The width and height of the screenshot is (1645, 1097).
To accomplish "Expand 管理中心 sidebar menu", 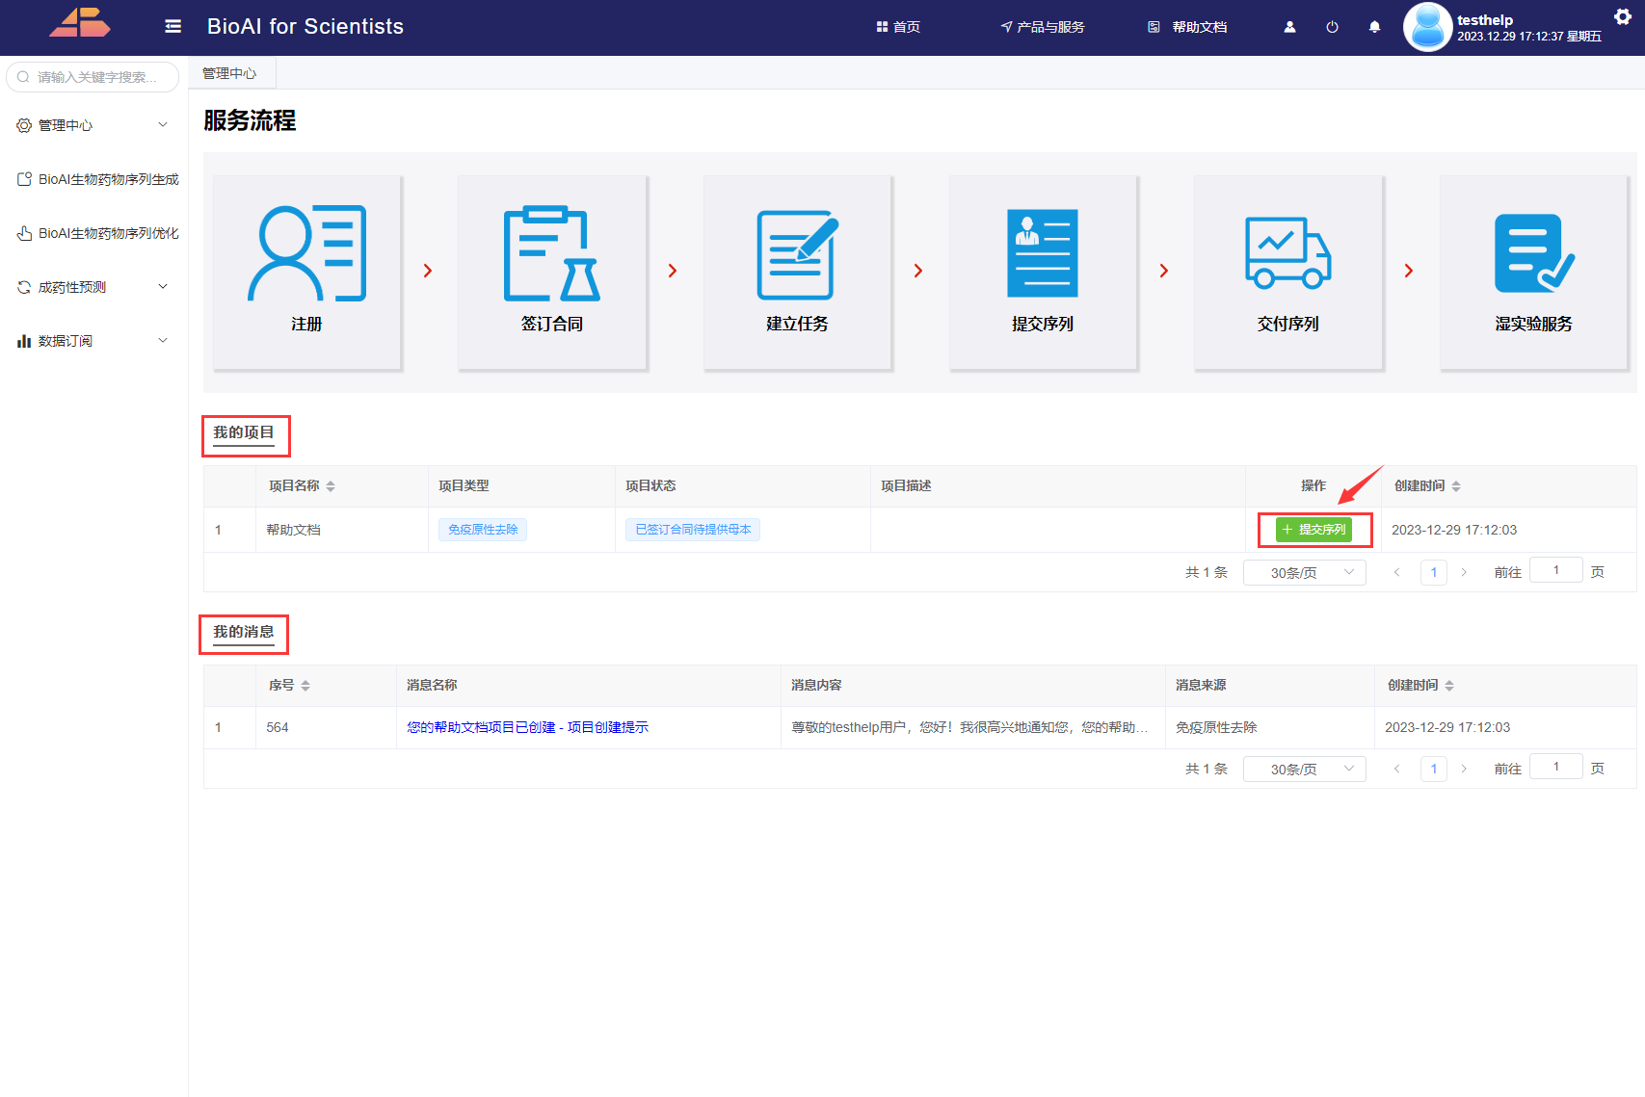I will coord(93,125).
